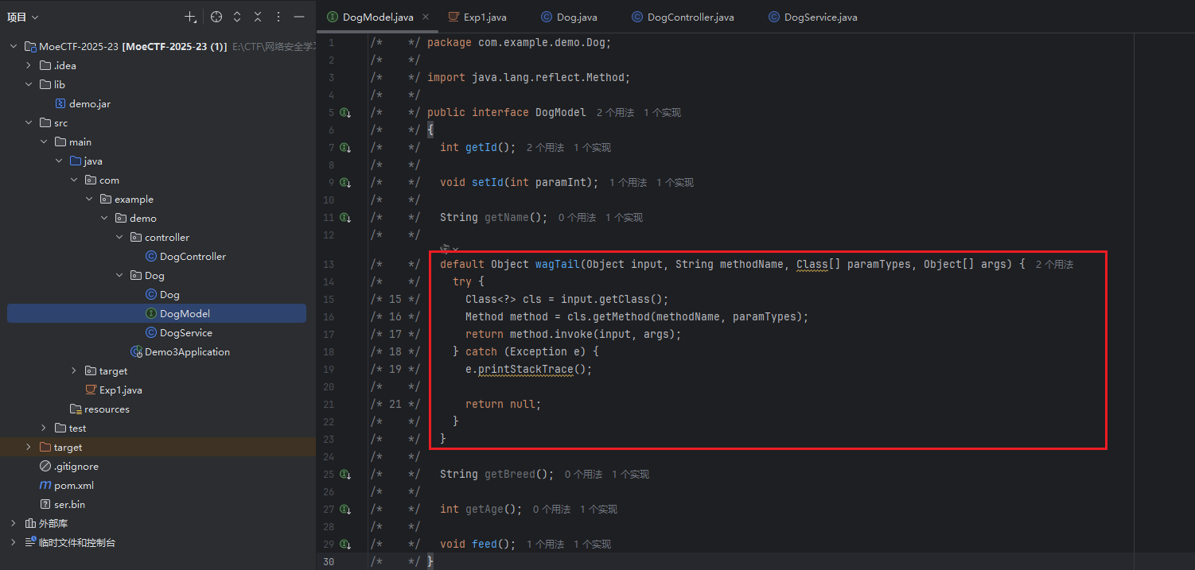Open demo.jar under the lib folder
The width and height of the screenshot is (1195, 570).
(89, 104)
